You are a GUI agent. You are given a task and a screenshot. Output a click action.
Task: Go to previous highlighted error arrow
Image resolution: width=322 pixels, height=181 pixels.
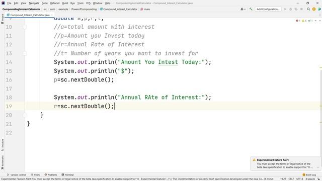click(315, 21)
